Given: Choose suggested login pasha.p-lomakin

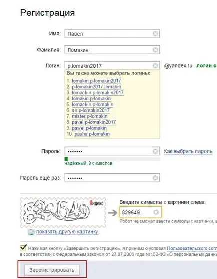Looking at the screenshot, I should click(92, 134).
